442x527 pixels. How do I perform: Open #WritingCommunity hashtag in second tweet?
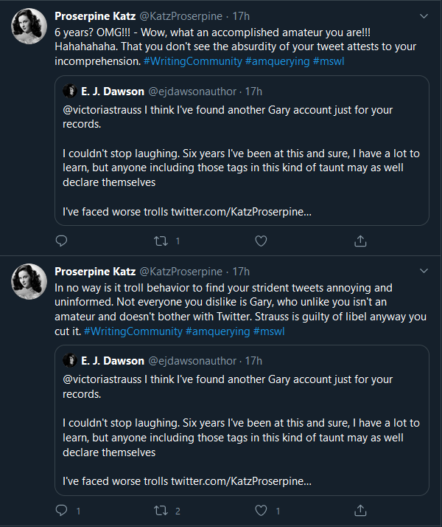(133, 331)
